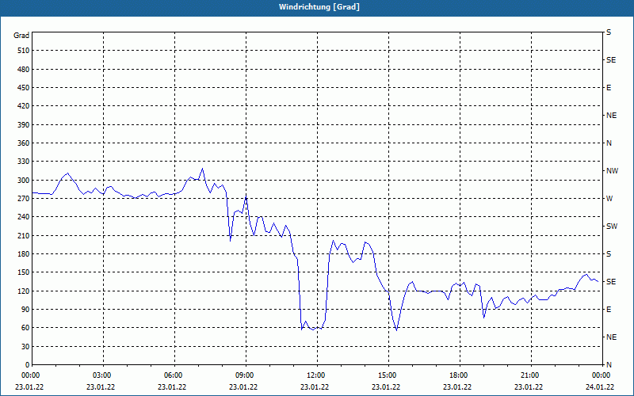Image resolution: width=634 pixels, height=396 pixels.
Task: Pick the 450 y-axis value
Action: coord(24,88)
